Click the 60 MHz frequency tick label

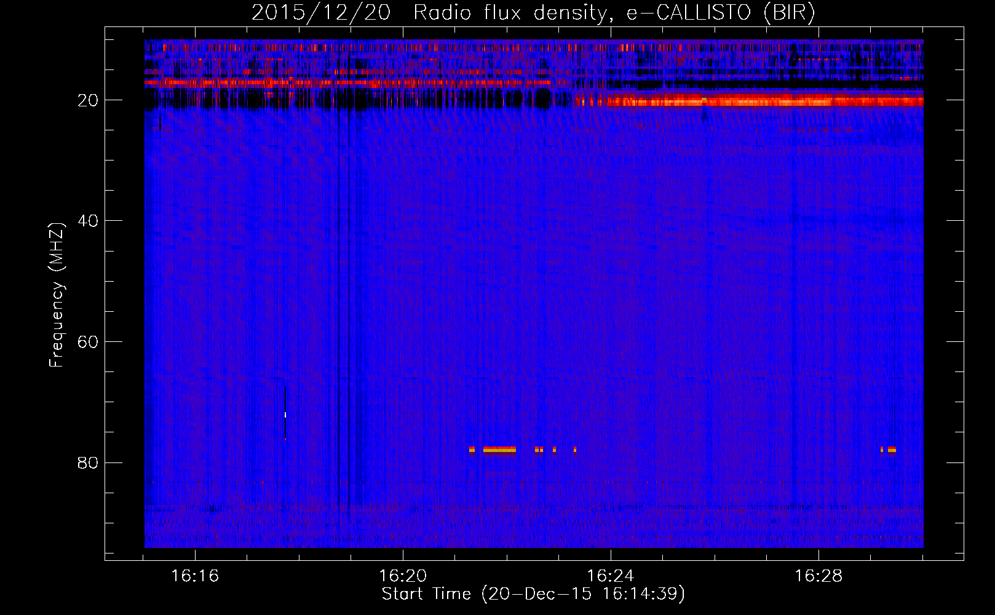coord(88,342)
